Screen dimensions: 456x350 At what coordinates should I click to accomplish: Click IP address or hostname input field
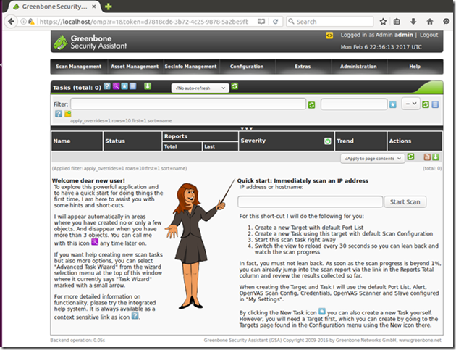pyautogui.click(x=310, y=201)
